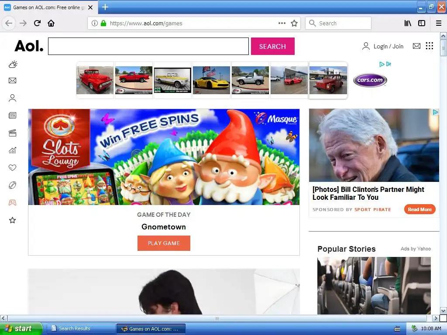Open the mail envelope icon in left sidebar
The width and height of the screenshot is (447, 335).
pos(13,81)
